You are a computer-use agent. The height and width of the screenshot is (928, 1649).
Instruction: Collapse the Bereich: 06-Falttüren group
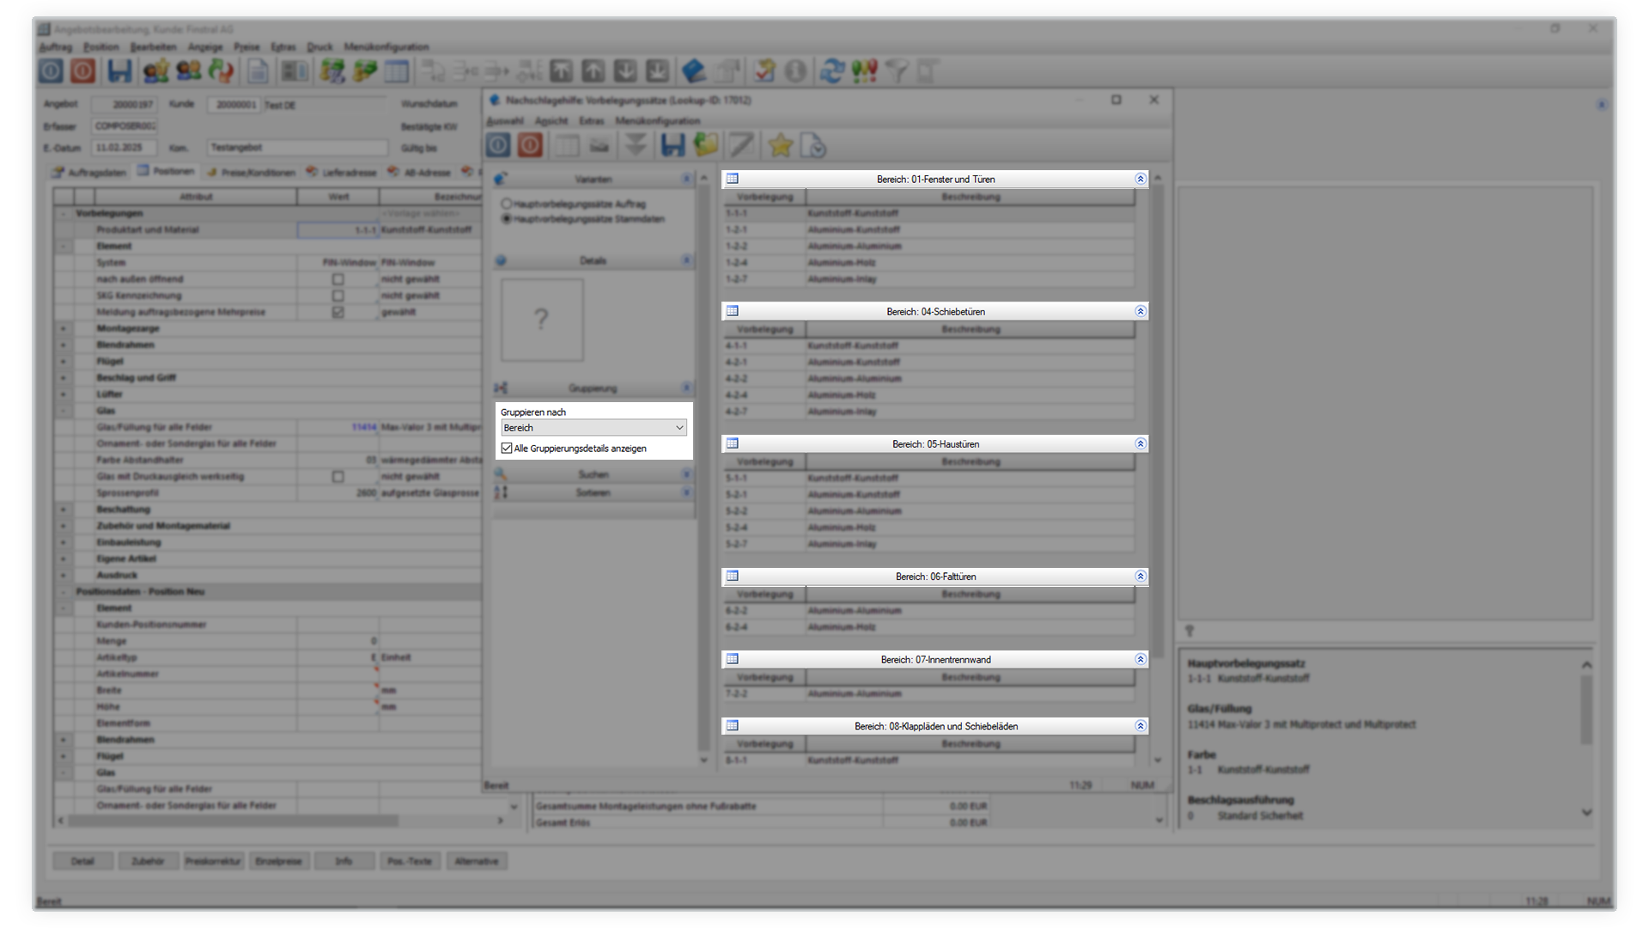1140,577
